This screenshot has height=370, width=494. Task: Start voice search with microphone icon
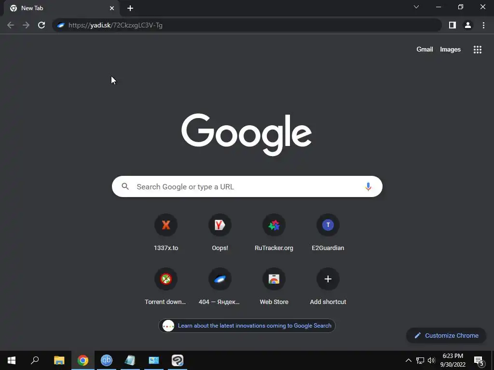coord(368,186)
